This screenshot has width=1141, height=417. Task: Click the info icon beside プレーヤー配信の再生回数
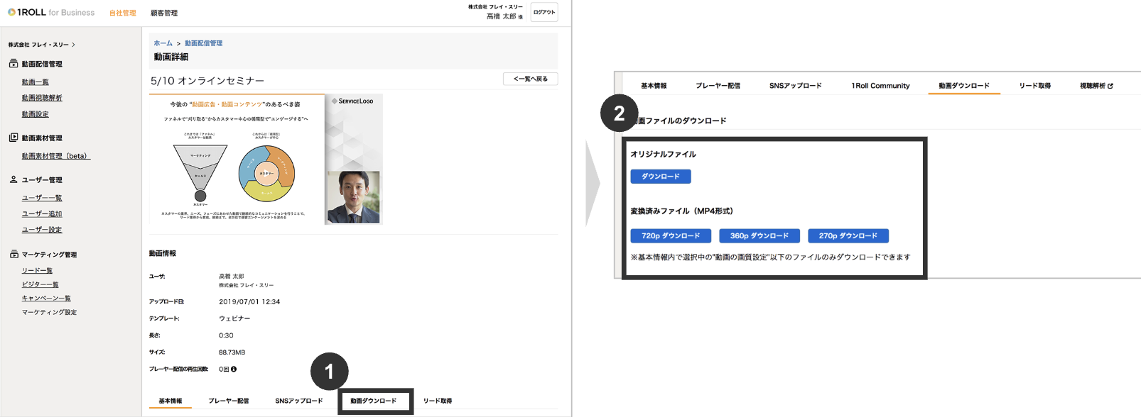[x=234, y=369]
